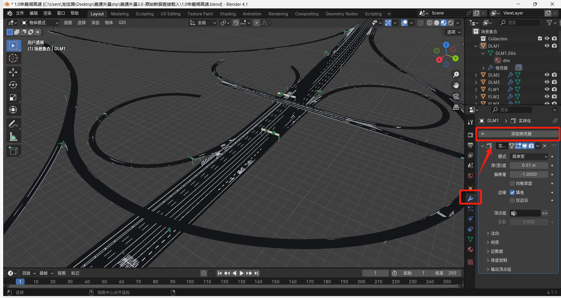Expand the DLM3 tree item
Screen dimensions: 561x298
coord(476,82)
